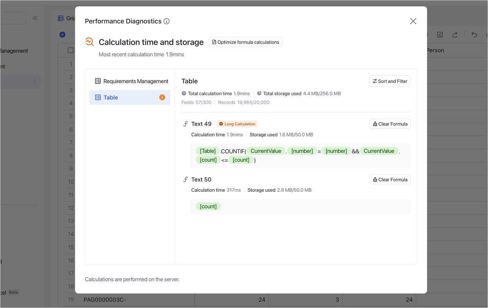Open the three-dot menu in sidebar
The image size is (488, 308).
pos(35,82)
